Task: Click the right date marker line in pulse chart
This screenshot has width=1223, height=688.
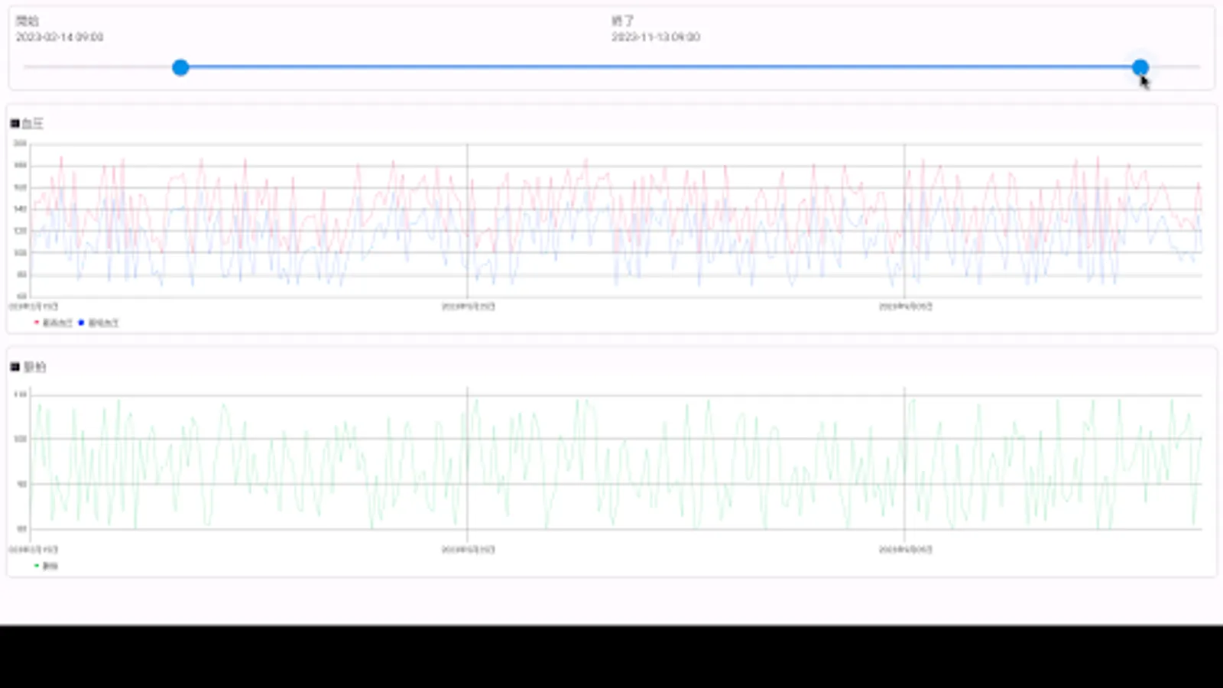Action: click(x=904, y=464)
